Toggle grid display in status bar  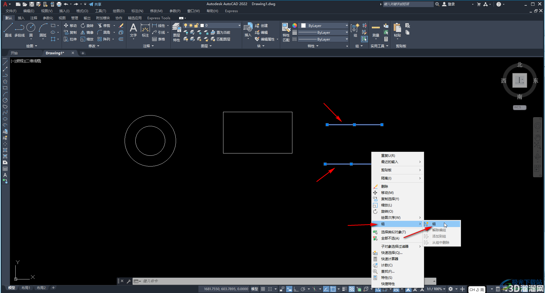tap(263, 289)
